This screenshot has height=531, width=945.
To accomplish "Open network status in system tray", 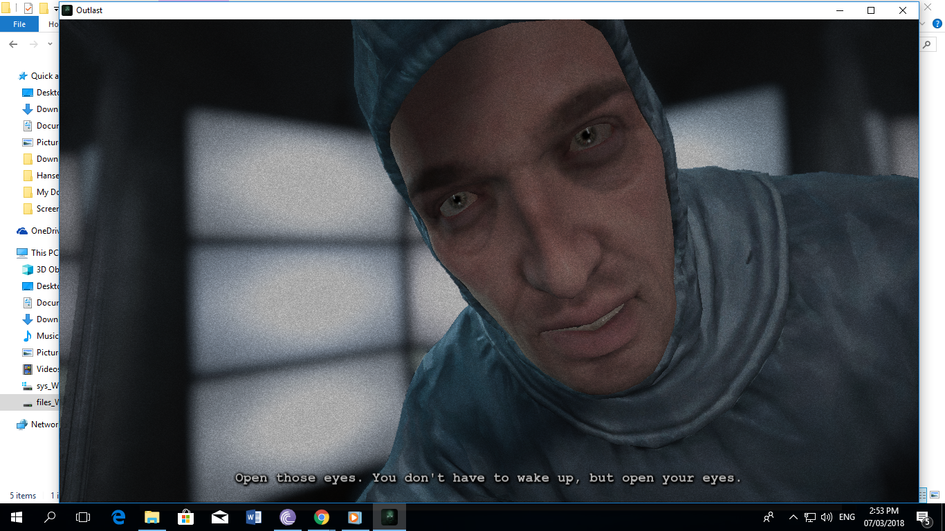I will (x=810, y=516).
